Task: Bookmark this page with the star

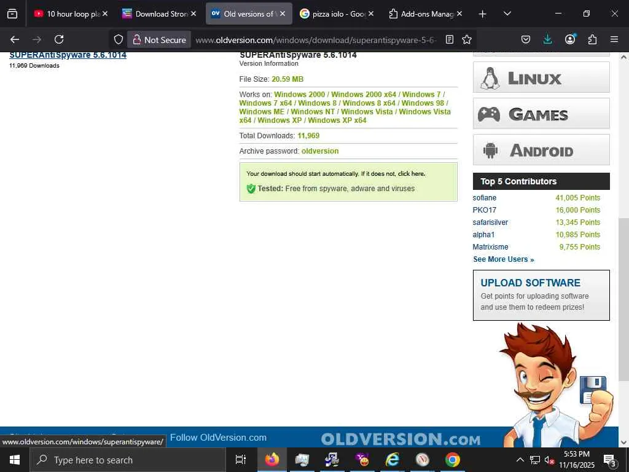Action: pyautogui.click(x=467, y=39)
